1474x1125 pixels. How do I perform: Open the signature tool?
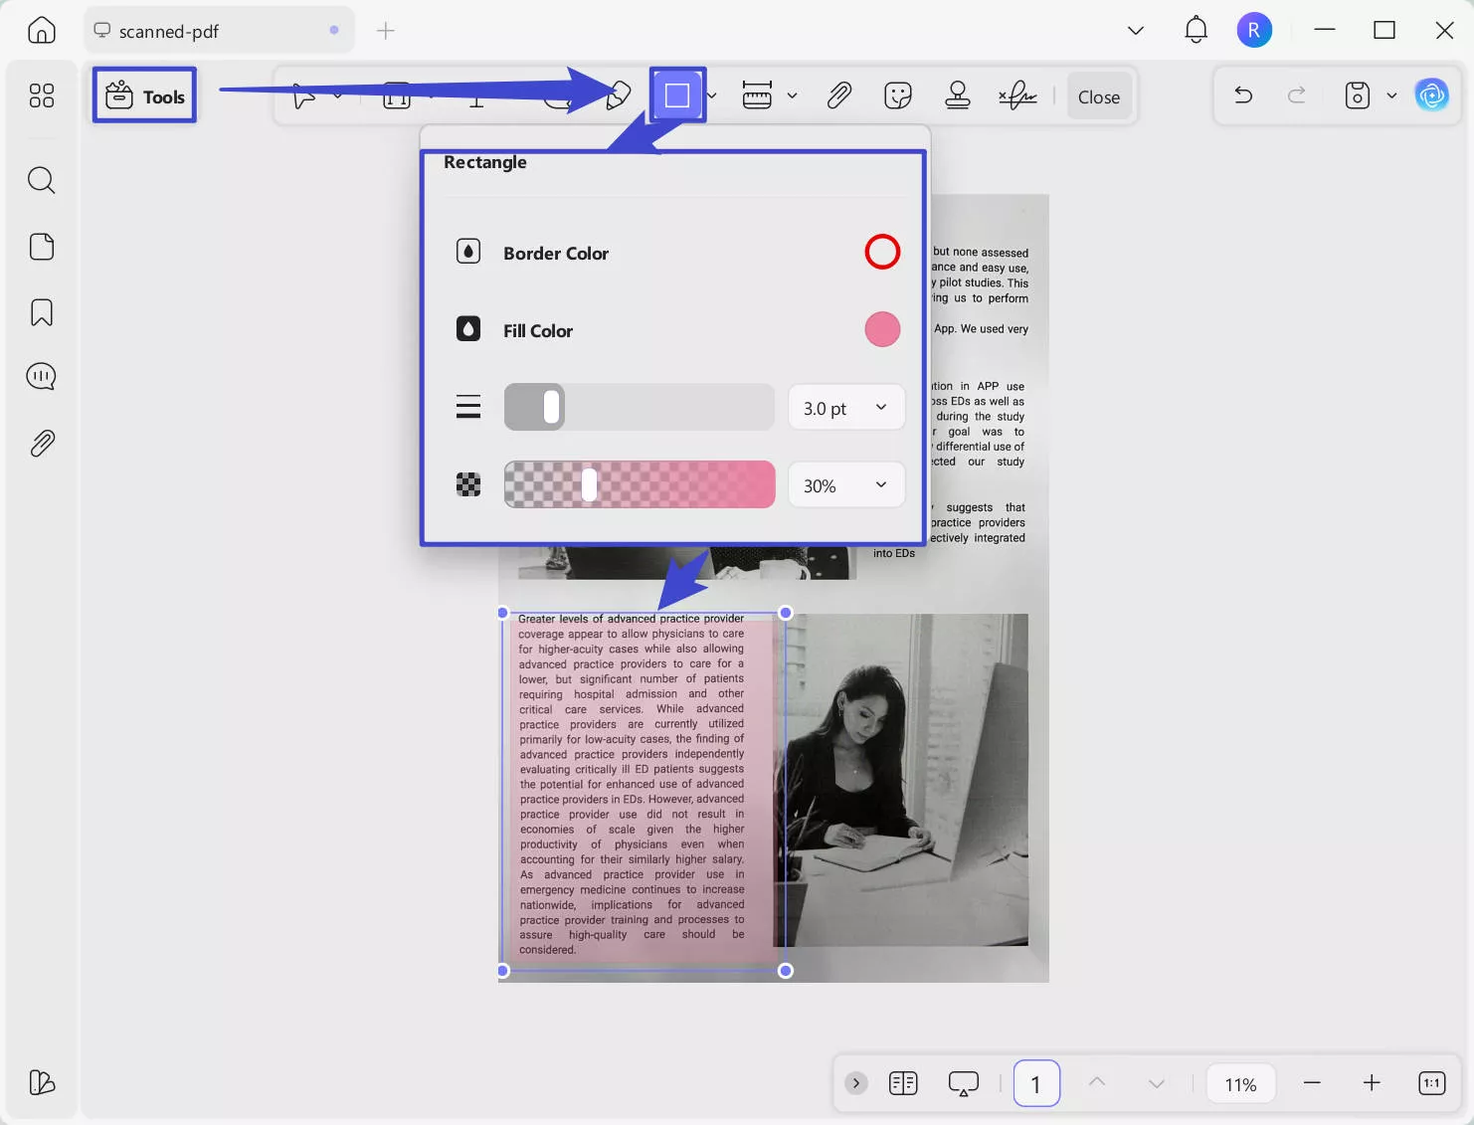click(x=1016, y=95)
